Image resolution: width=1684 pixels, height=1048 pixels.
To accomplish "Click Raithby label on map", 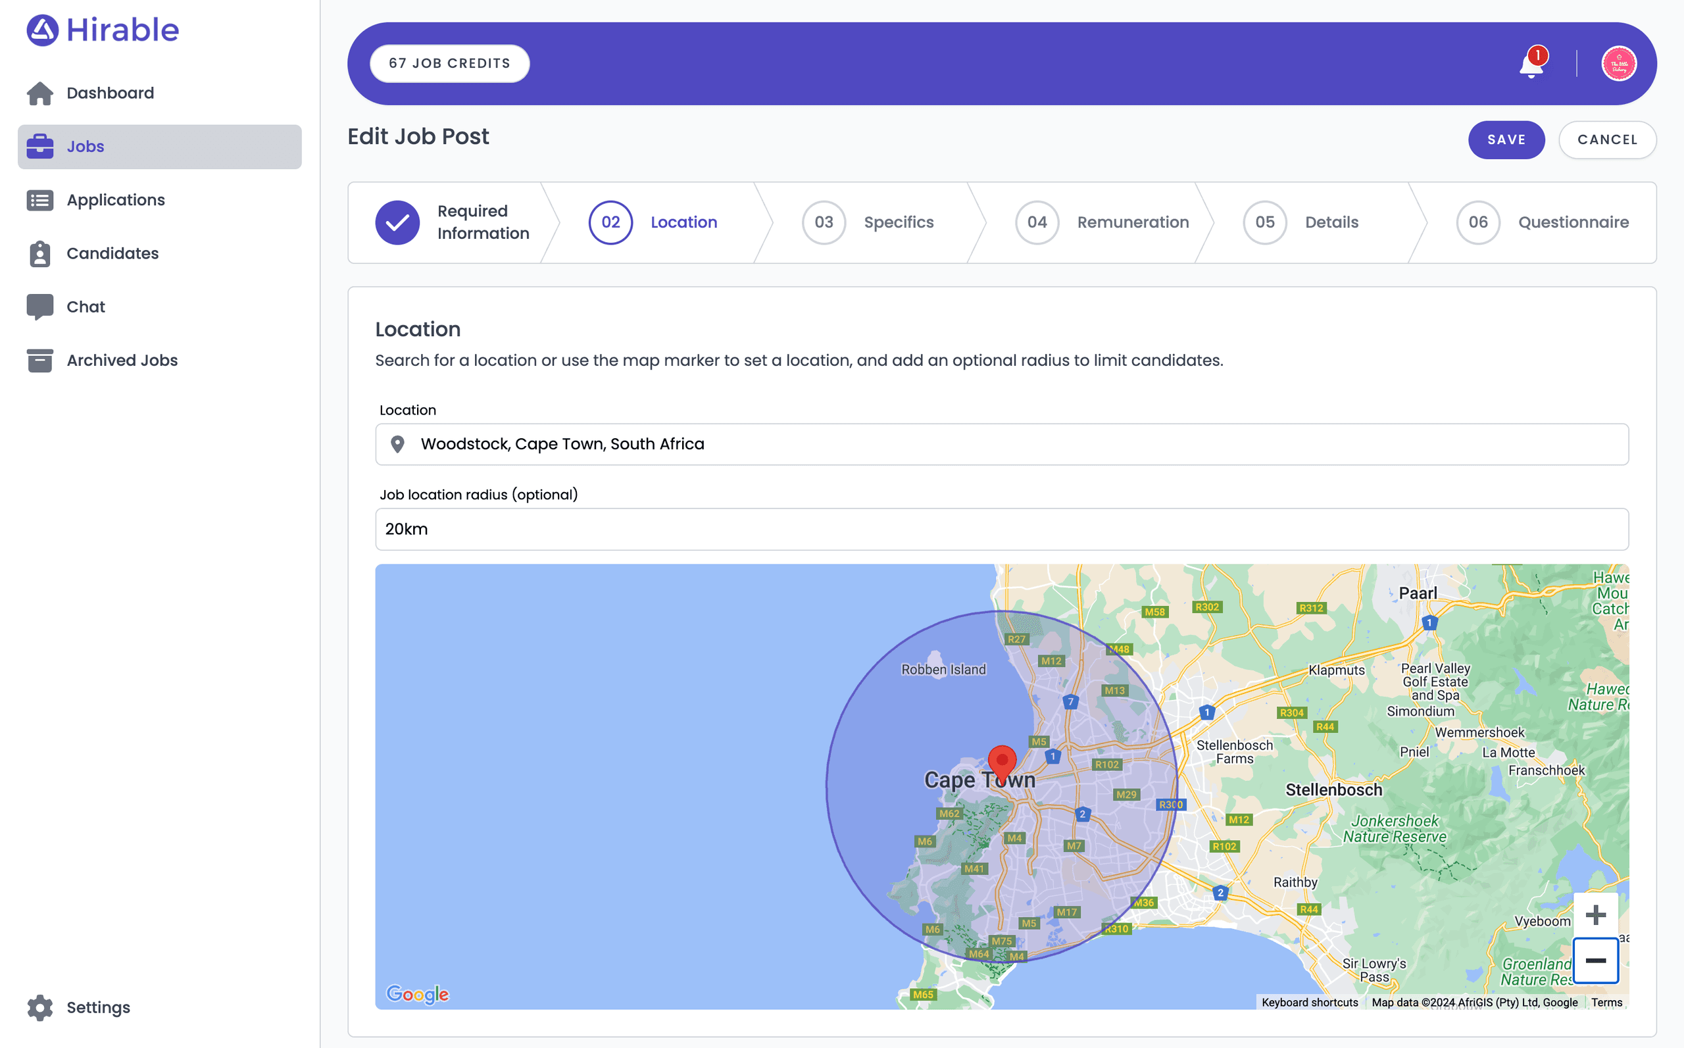I will 1295,882.
